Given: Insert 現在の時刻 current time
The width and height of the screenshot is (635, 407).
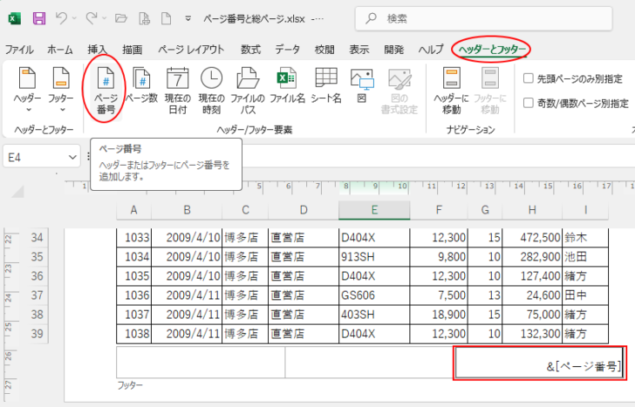Looking at the screenshot, I should [211, 91].
